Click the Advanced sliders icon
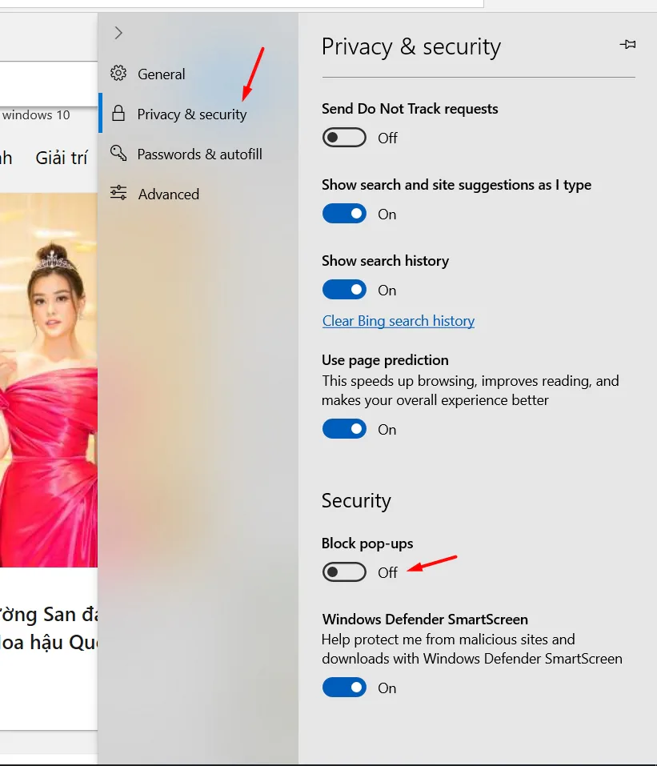657x766 pixels. click(x=118, y=194)
